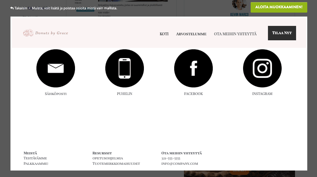Go back via the Takaisin arrow

19,8
